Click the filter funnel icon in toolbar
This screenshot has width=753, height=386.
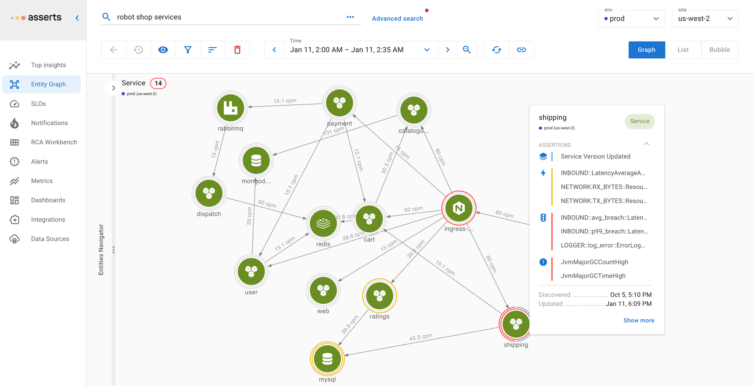tap(187, 50)
